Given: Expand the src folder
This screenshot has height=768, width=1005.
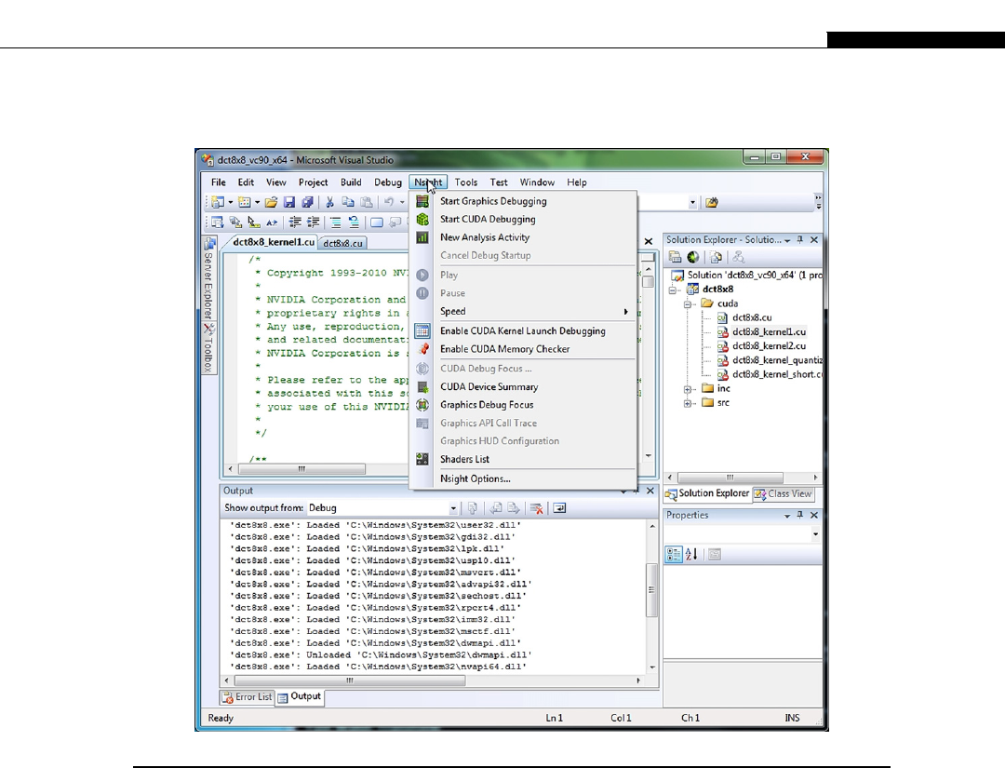Looking at the screenshot, I should pos(688,403).
